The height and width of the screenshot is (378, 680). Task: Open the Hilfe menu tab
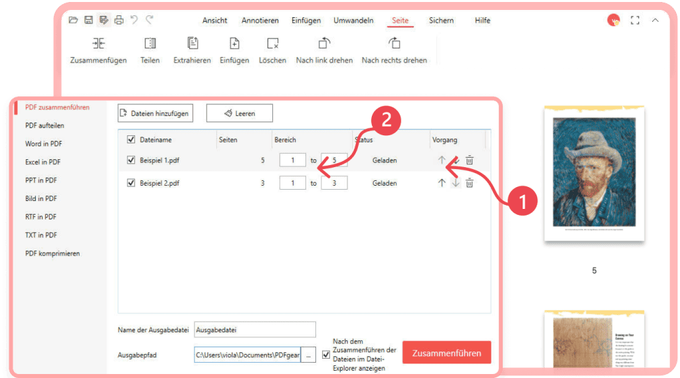(x=483, y=21)
